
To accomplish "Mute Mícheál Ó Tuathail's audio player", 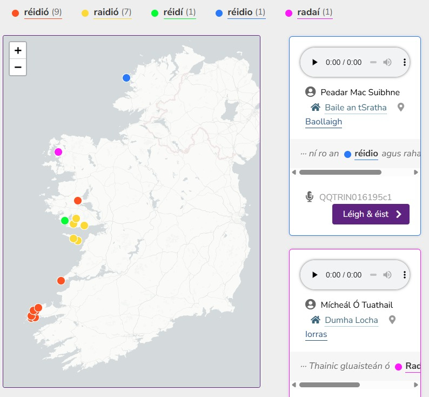I will [x=387, y=275].
